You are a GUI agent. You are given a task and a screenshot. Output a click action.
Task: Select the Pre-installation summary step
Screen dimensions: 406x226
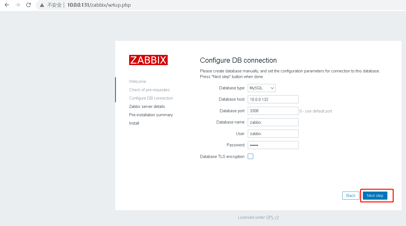[151, 115]
